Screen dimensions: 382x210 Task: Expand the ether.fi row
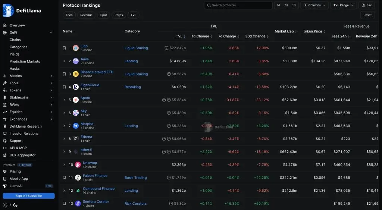coord(64,151)
